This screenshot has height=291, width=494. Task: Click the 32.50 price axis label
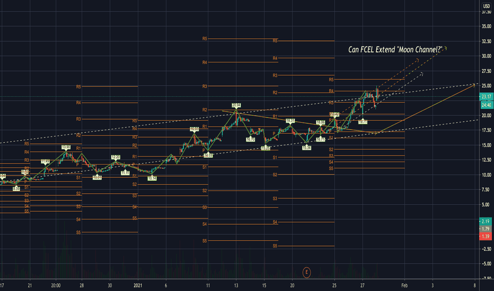point(486,41)
